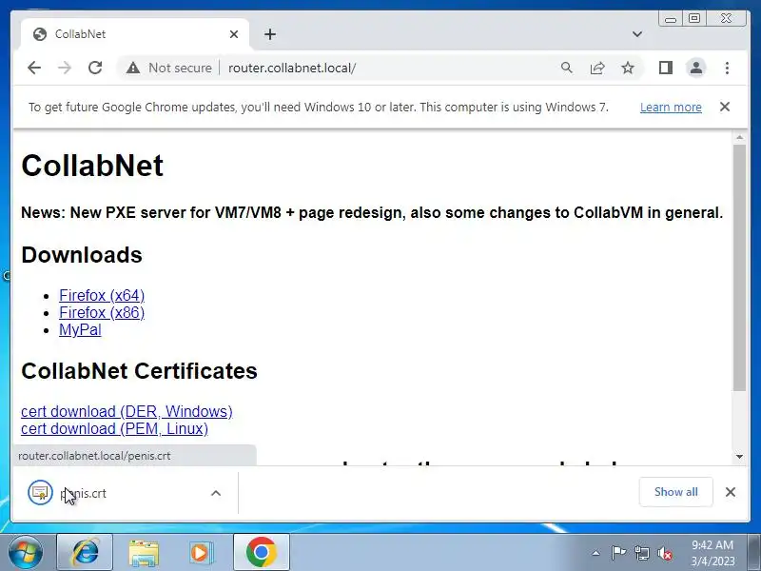Download cert (PEM, Linux)
This screenshot has height=571, width=761.
tap(114, 429)
